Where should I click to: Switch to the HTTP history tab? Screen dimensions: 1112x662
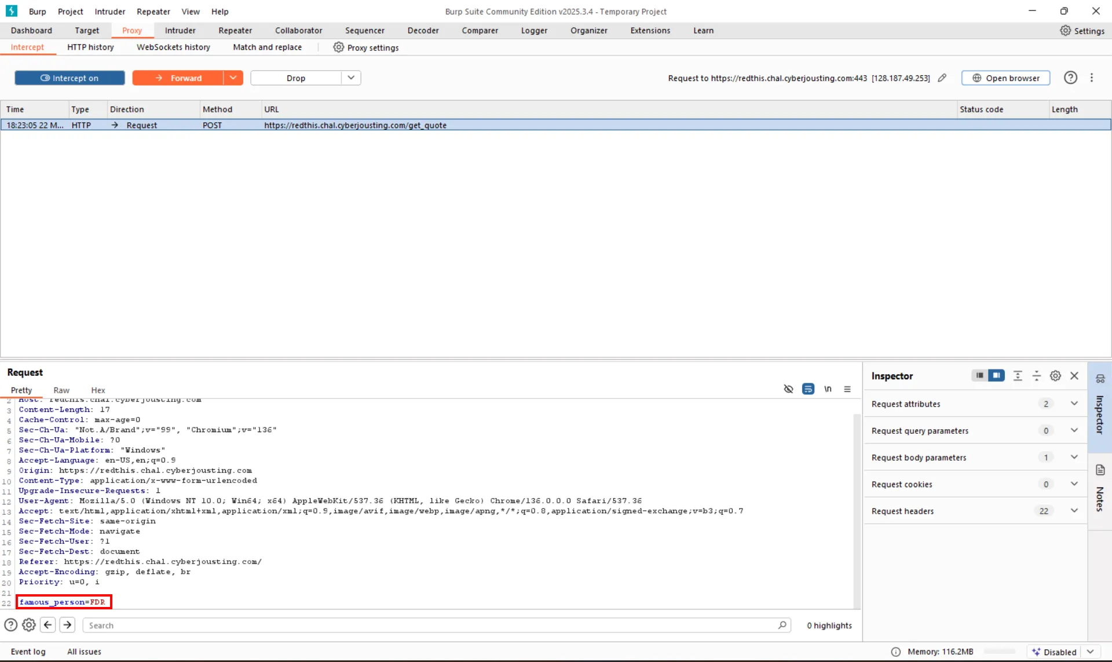tap(90, 47)
